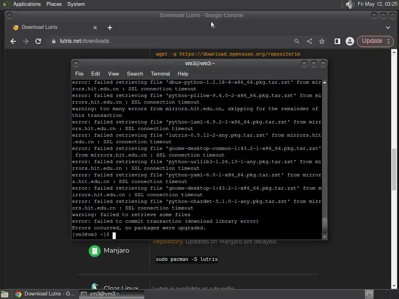This screenshot has height=299, width=399.
Task: Open a new Chrome tab
Action: tap(109, 28)
